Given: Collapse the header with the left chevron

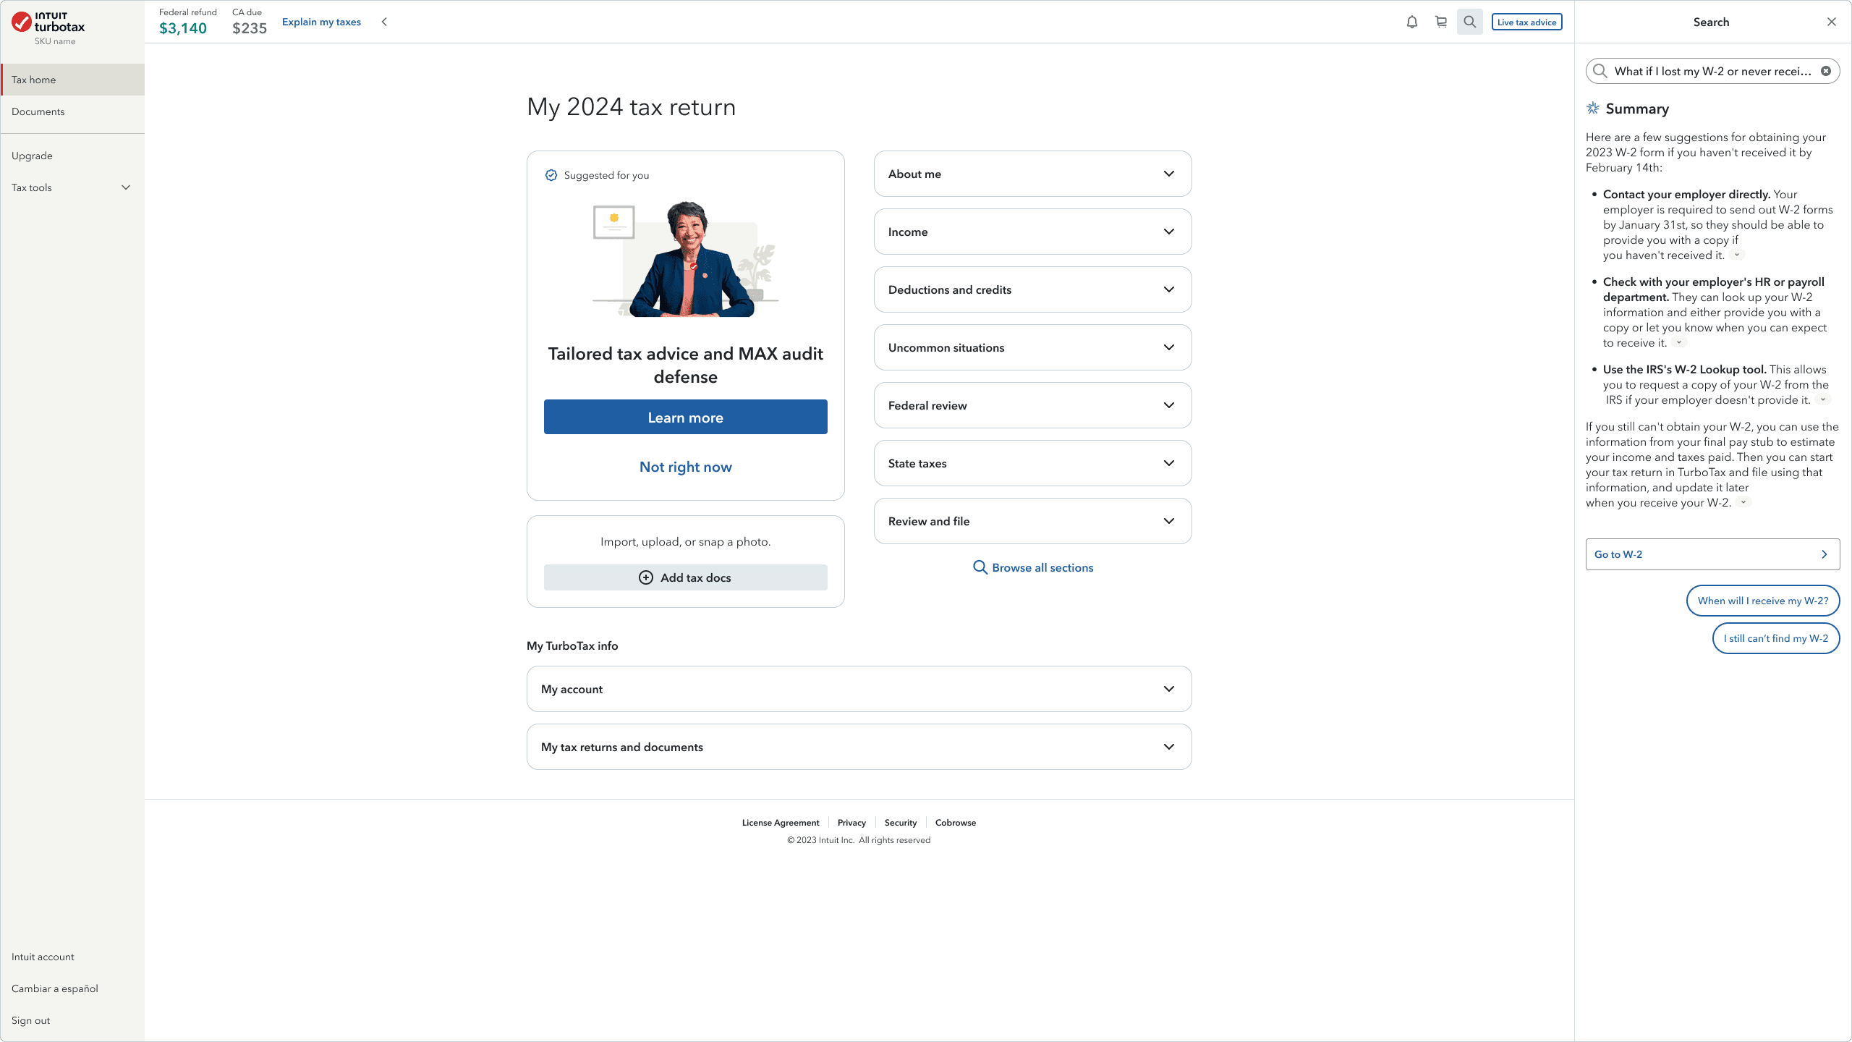Looking at the screenshot, I should [384, 22].
